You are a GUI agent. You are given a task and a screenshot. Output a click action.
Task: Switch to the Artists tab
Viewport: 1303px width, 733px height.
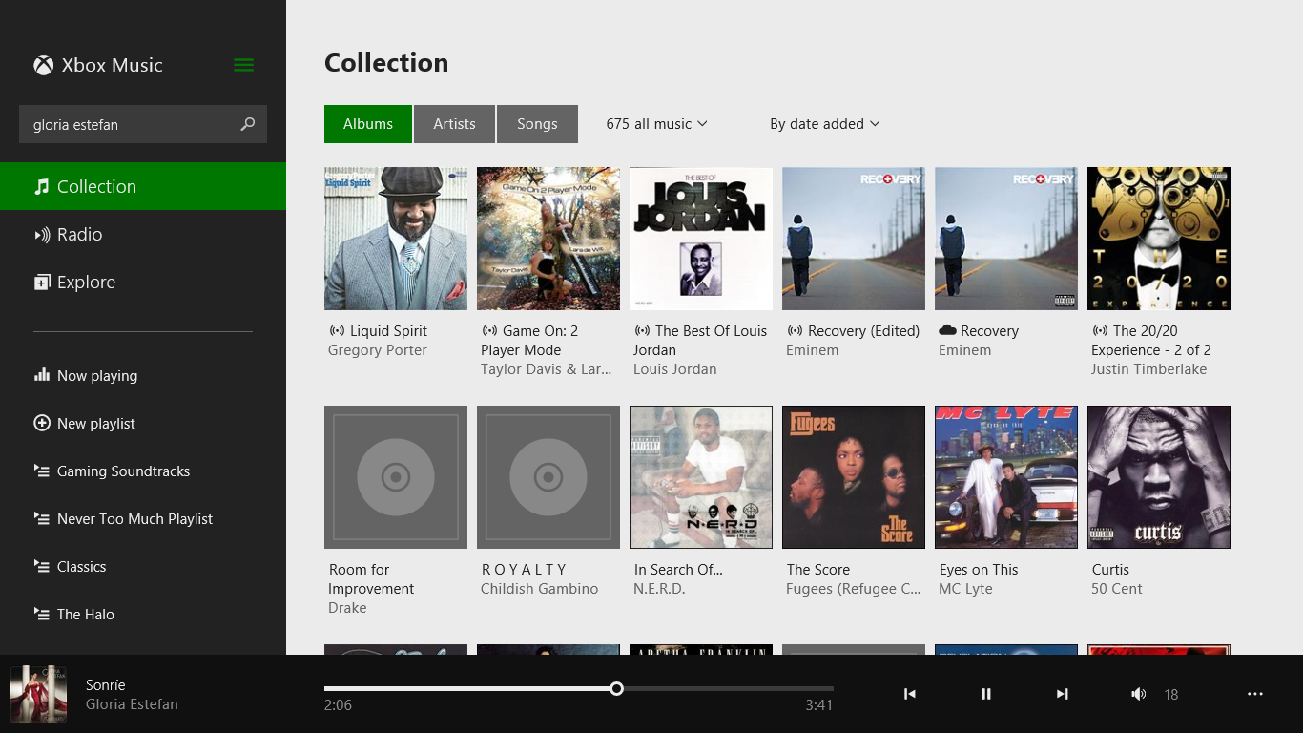(x=454, y=124)
